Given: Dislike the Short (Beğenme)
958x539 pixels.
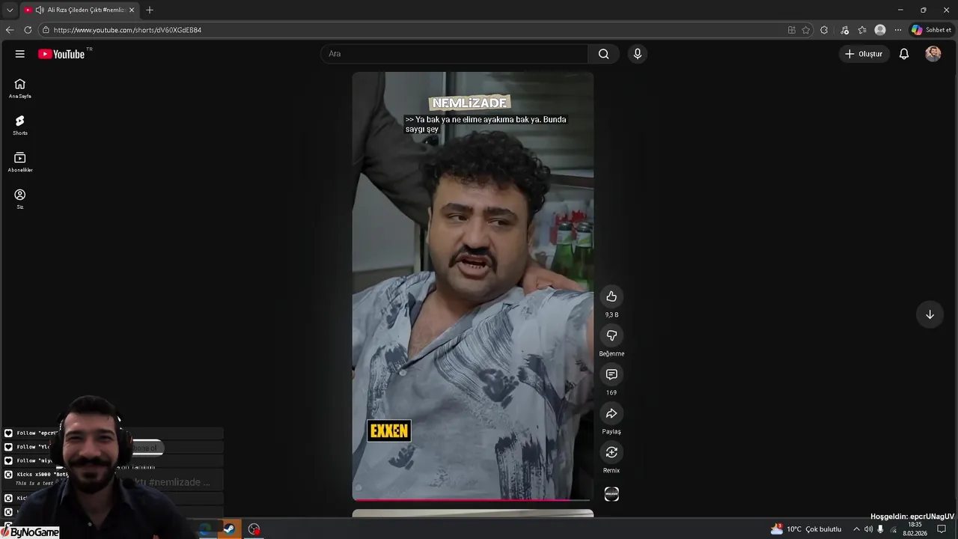Looking at the screenshot, I should click(x=611, y=335).
